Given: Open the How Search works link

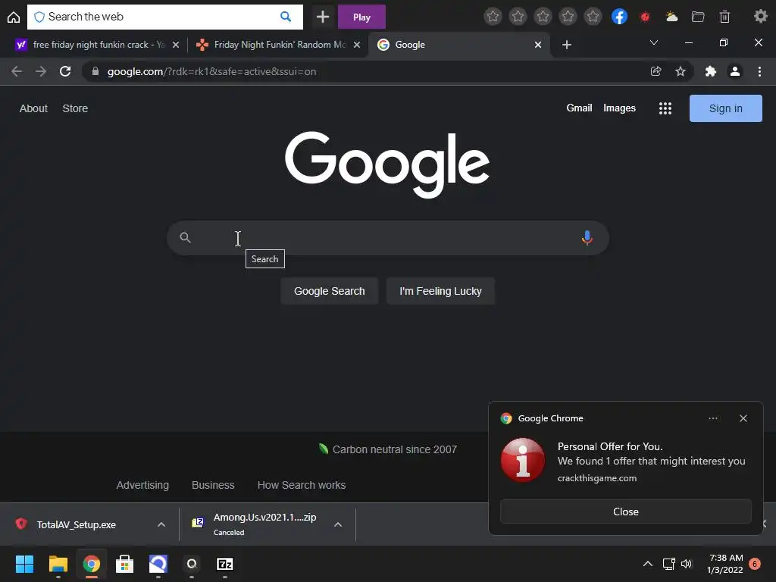Looking at the screenshot, I should tap(302, 485).
